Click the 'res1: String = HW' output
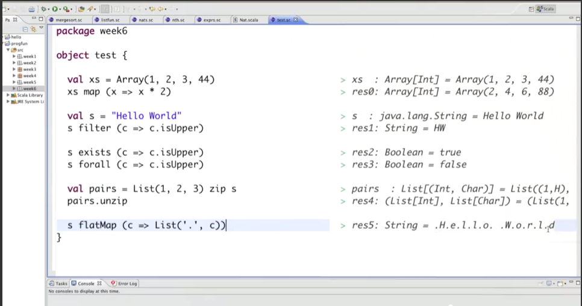The image size is (582, 306). tap(398, 128)
